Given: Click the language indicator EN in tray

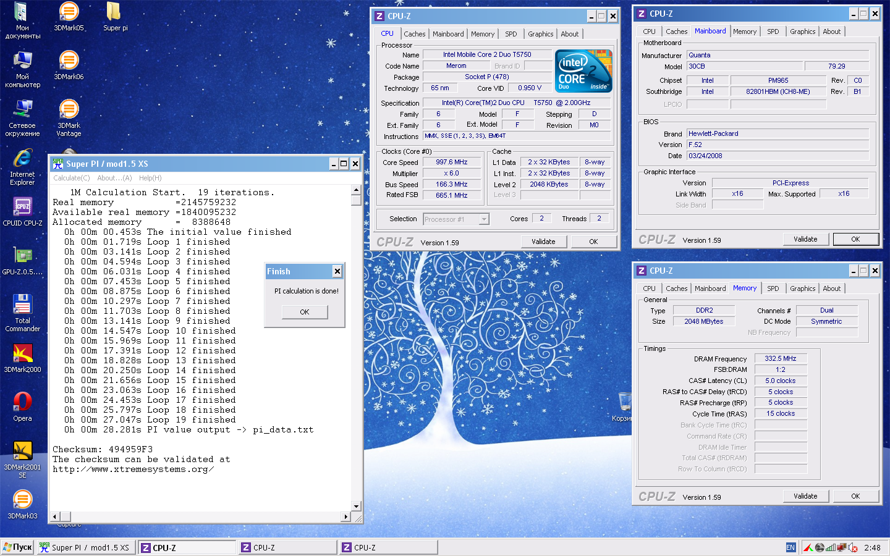Looking at the screenshot, I should (790, 547).
